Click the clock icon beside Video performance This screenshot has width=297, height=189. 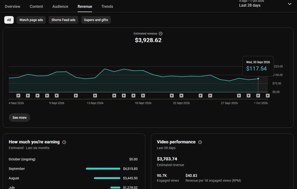[x=200, y=142]
